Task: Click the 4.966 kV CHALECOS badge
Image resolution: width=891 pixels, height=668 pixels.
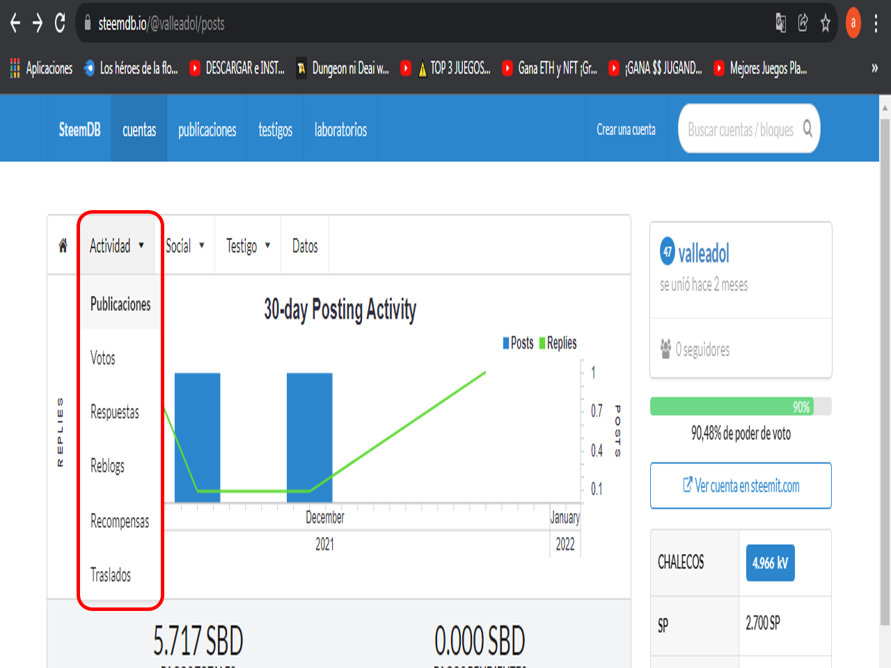Action: [770, 563]
